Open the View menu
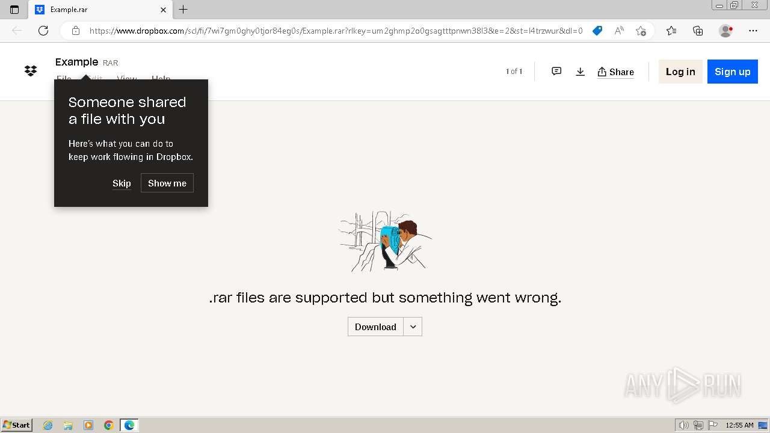This screenshot has width=770, height=433. point(126,79)
